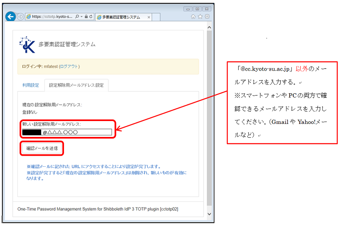Click the 新しい設定解除用メールアドレス input field
This screenshot has height=227, width=341.
pyautogui.click(x=67, y=132)
